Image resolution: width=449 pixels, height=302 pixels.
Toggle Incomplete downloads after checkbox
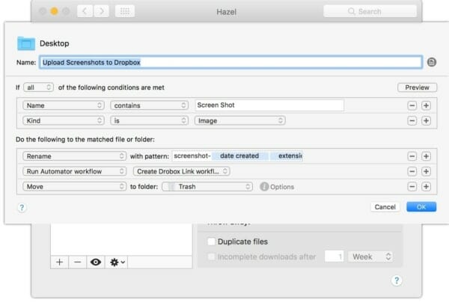pyautogui.click(x=211, y=256)
